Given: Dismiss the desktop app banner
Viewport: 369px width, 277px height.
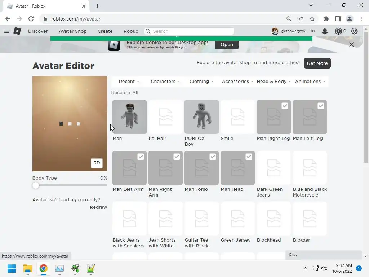Looking at the screenshot, I should click(351, 44).
